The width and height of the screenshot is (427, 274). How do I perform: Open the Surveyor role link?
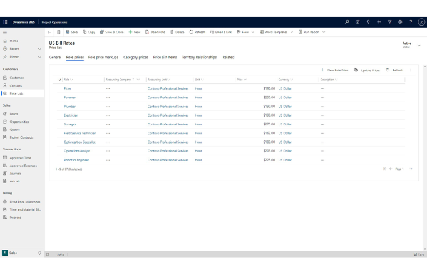click(70, 124)
